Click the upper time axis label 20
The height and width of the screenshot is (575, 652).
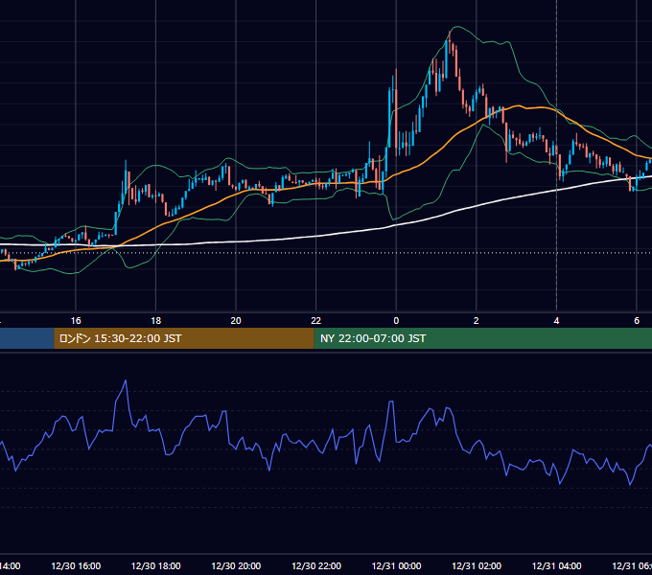coord(236,321)
